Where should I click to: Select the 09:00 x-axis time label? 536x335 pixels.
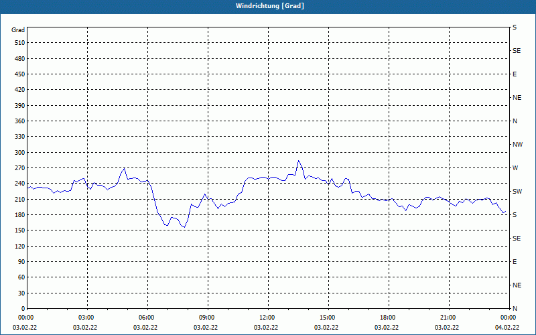pos(208,318)
